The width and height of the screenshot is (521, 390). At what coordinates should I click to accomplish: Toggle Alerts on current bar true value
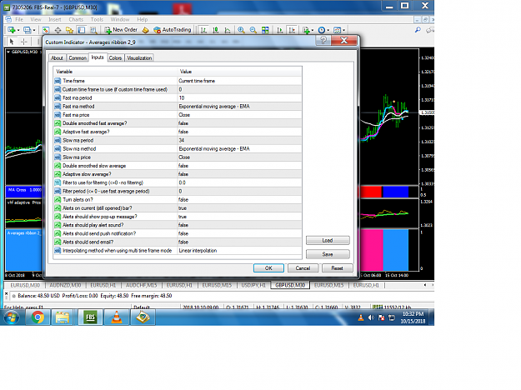239,208
